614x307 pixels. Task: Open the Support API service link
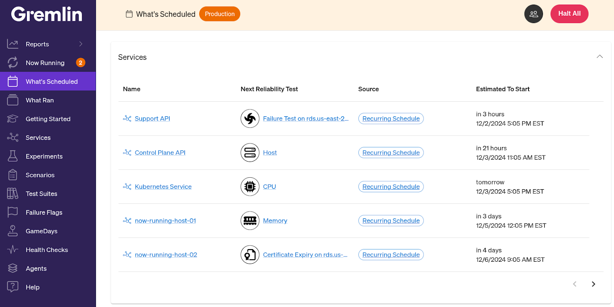[x=152, y=119]
